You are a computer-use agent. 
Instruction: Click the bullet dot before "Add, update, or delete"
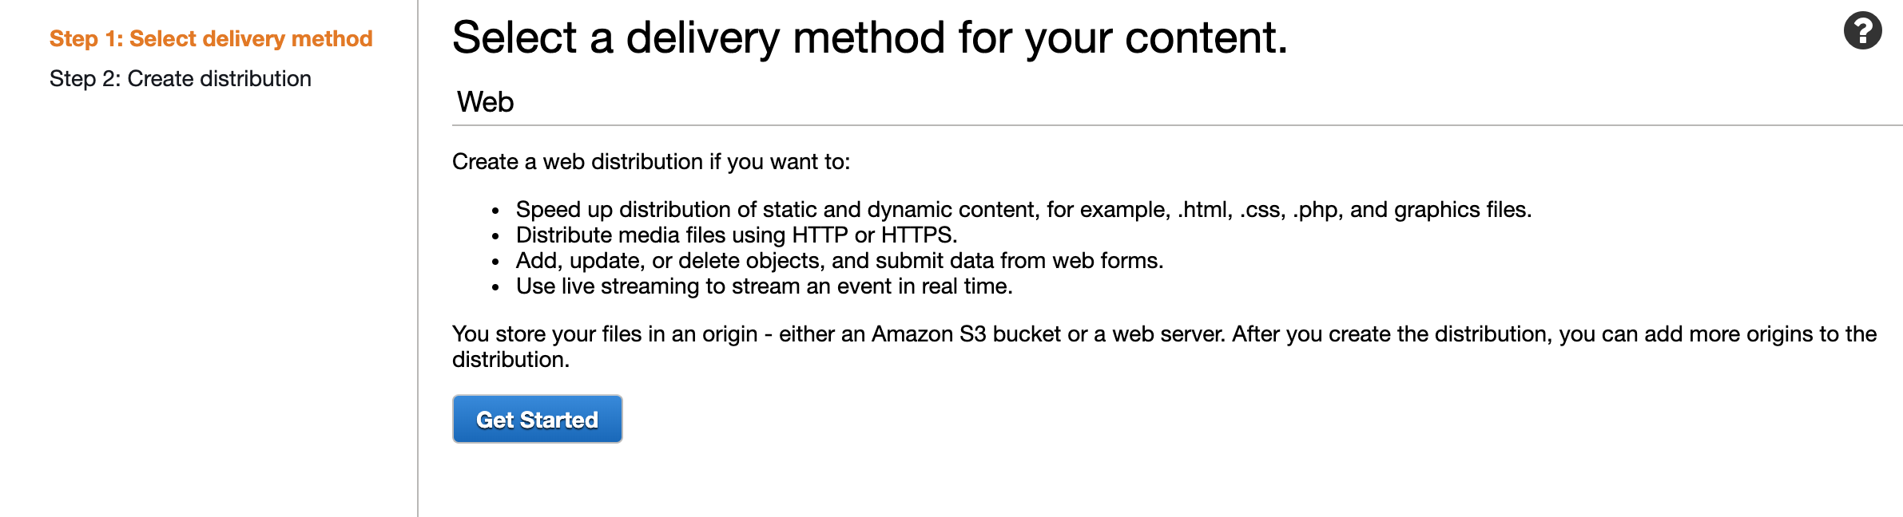click(496, 262)
